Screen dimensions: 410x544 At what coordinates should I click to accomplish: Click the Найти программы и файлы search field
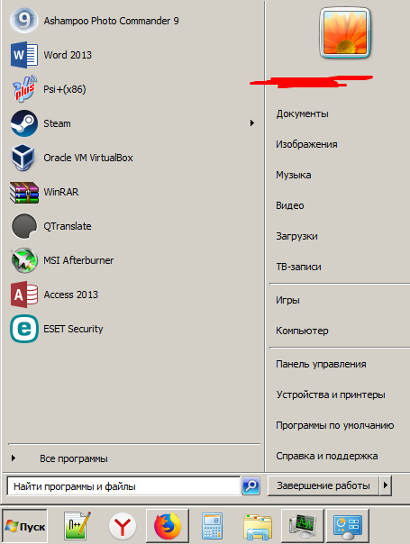pyautogui.click(x=123, y=486)
